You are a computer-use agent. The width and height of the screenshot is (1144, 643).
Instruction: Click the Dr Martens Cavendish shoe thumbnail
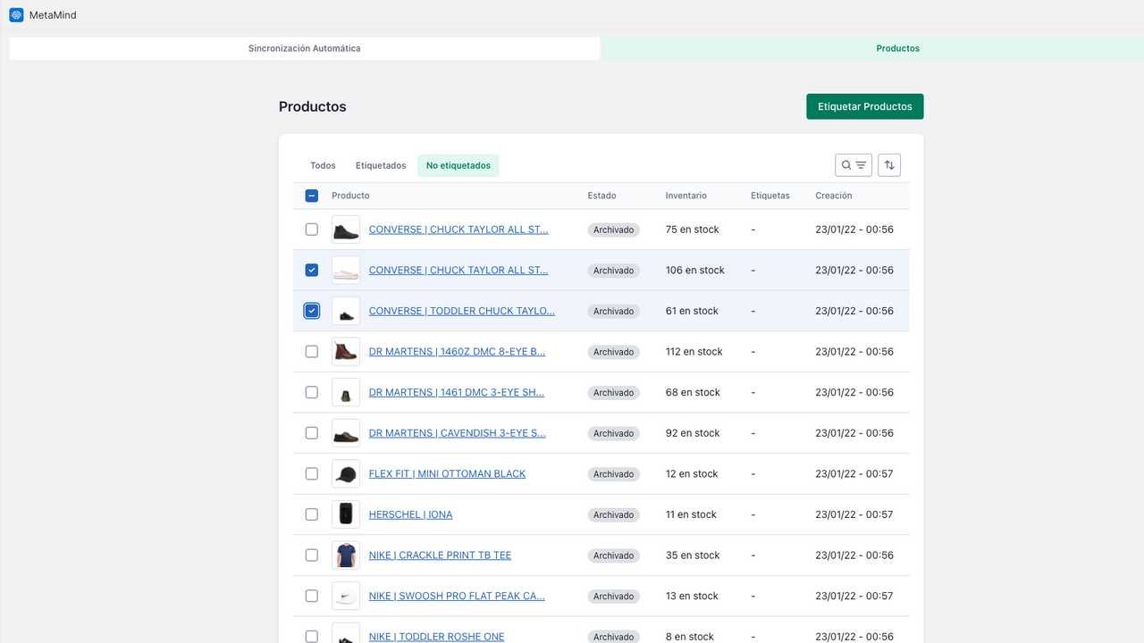pyautogui.click(x=346, y=433)
